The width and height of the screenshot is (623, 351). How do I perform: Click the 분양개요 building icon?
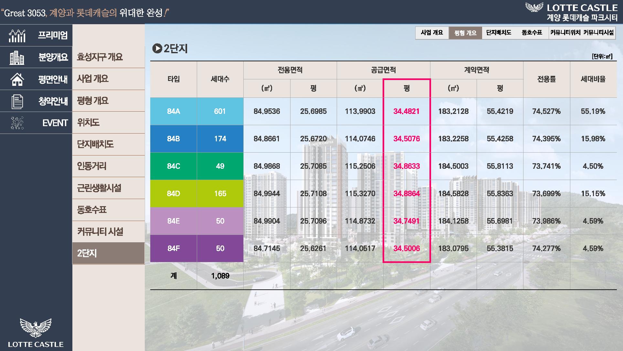coord(17,58)
